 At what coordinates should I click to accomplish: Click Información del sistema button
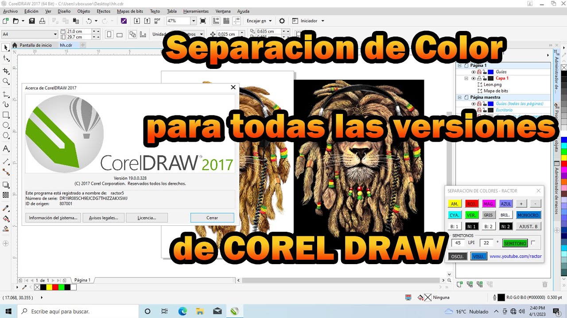[x=53, y=218]
